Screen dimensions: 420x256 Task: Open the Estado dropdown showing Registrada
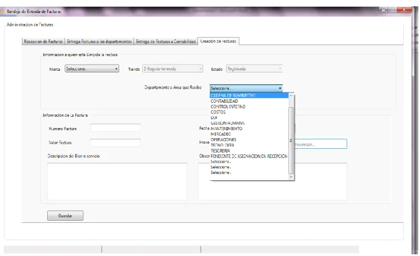tap(254, 68)
